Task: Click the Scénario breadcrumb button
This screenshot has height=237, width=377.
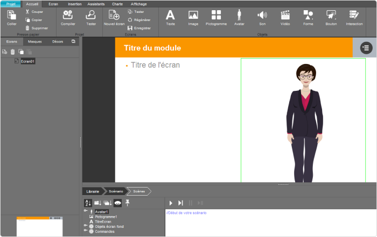Action: click(x=116, y=191)
